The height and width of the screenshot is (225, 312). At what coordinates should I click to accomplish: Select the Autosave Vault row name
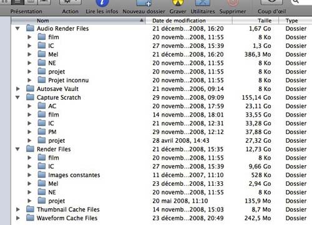[x=57, y=89]
